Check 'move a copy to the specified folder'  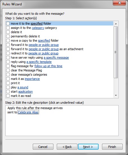[8, 41]
